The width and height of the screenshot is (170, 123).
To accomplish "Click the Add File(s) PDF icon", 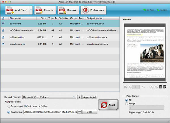I will point(10,10).
